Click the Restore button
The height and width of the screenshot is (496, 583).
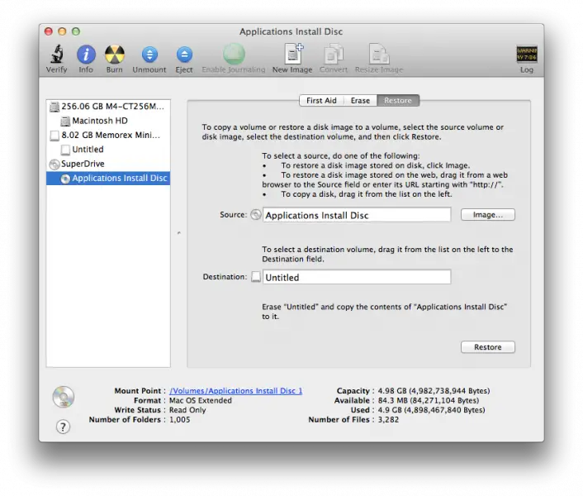click(x=488, y=347)
